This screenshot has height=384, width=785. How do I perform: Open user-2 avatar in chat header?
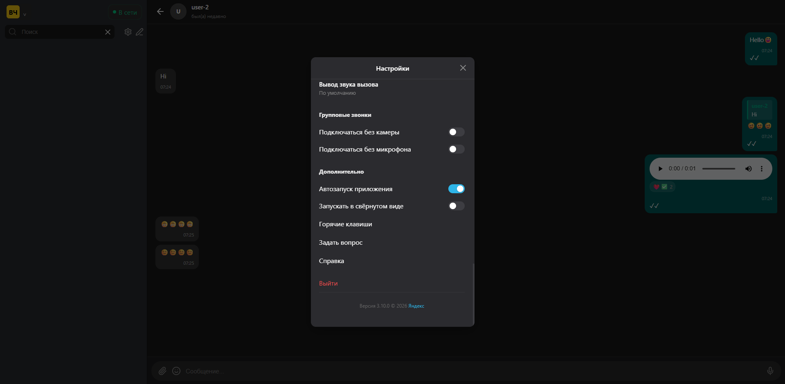pyautogui.click(x=178, y=11)
